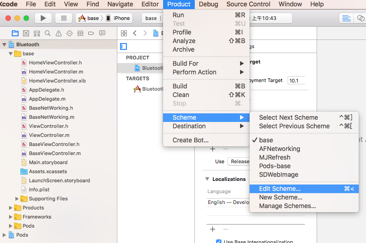Click the related items grid icon
366x243 pixels.
124,33
